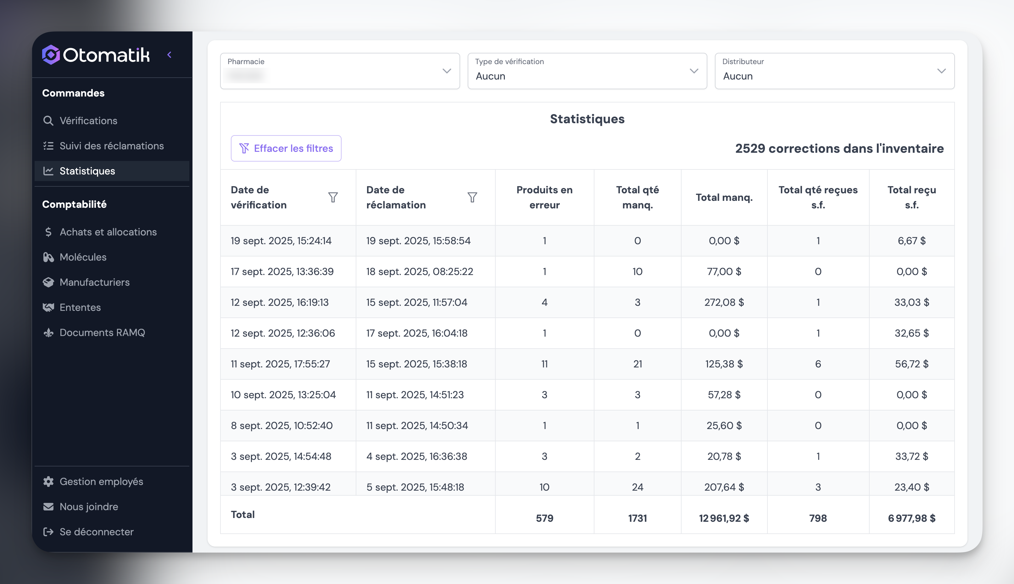Viewport: 1014px width, 584px height.
Task: Click the Gestion employés gear icon
Action: [48, 481]
